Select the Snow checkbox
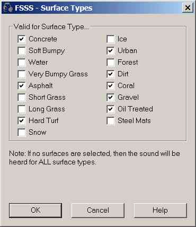 point(22,133)
